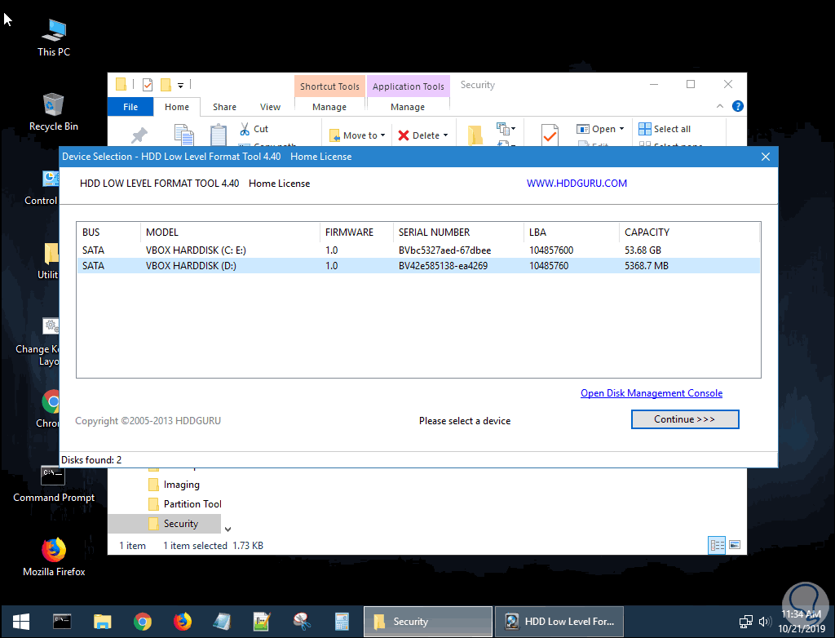Open File Explorer from taskbar
The height and width of the screenshot is (638, 835).
click(102, 622)
